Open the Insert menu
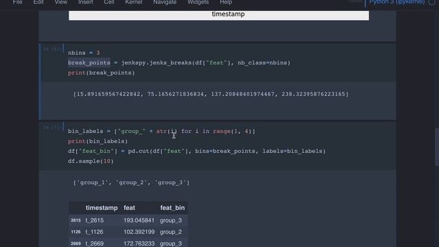Image resolution: width=439 pixels, height=247 pixels. pos(86,2)
